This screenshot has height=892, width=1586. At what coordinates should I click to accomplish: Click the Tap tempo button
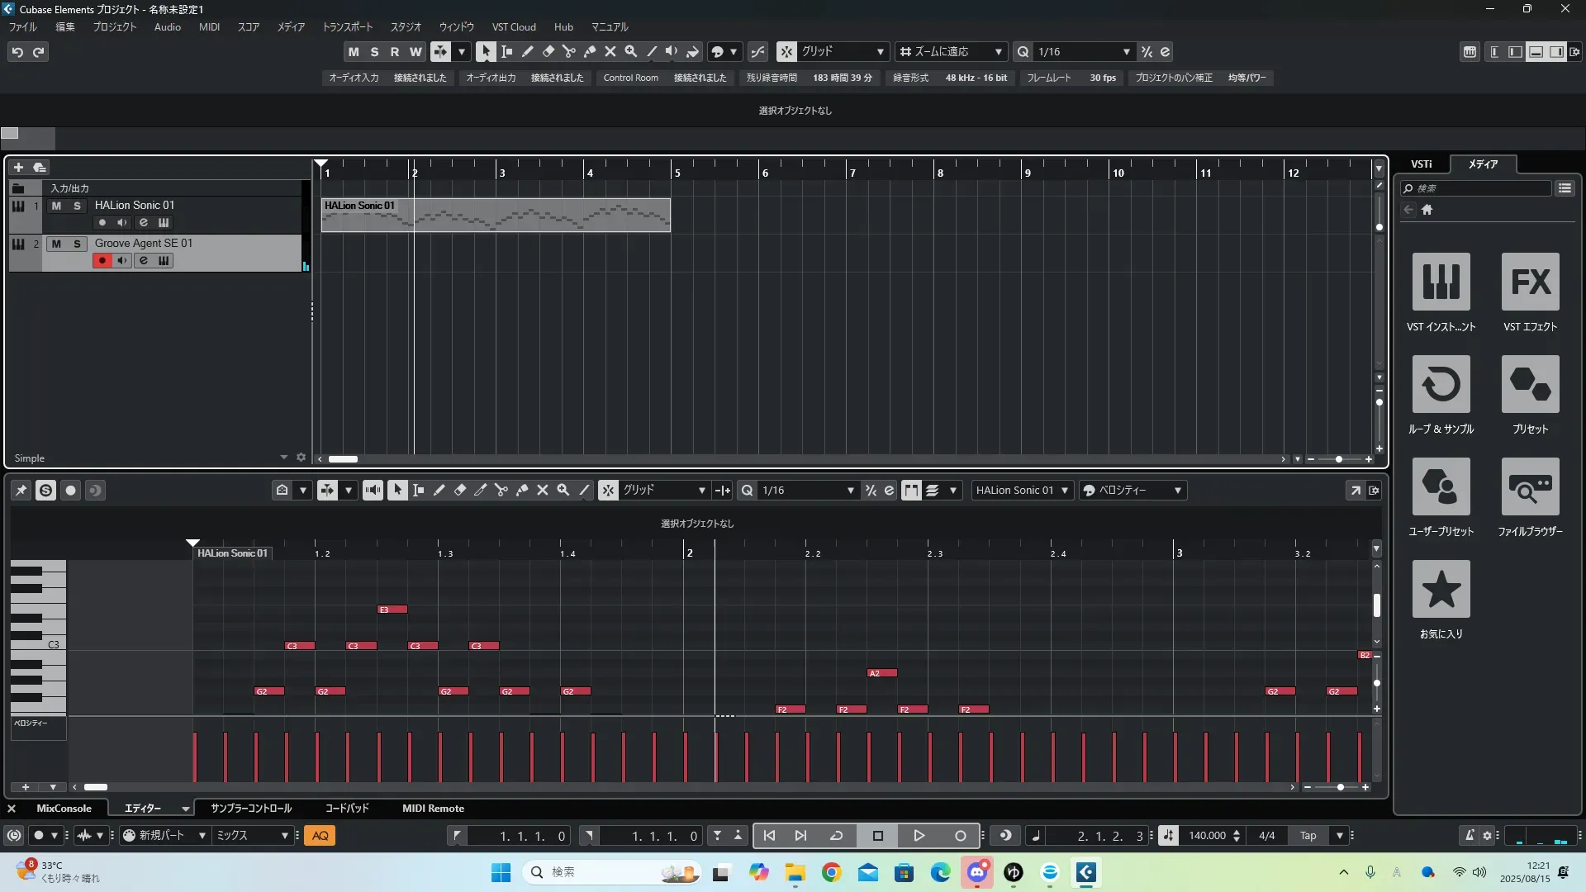click(x=1308, y=836)
